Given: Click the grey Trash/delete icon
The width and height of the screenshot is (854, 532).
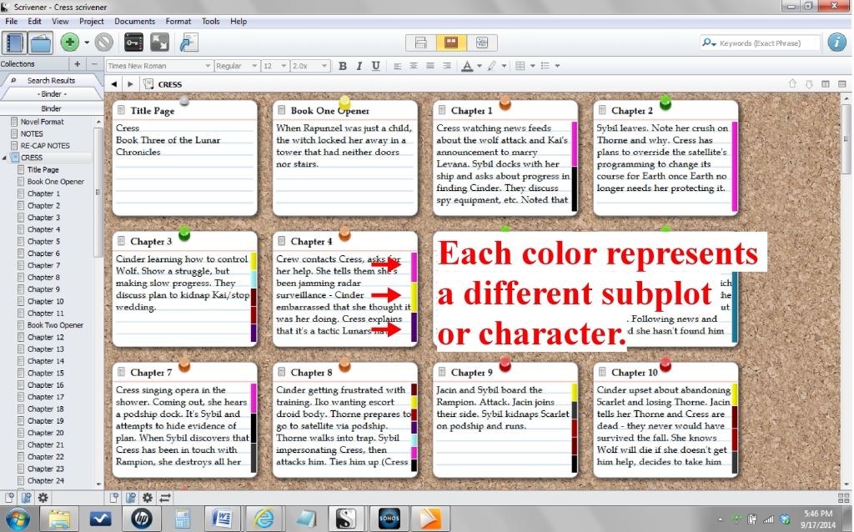Looking at the screenshot, I should 104,43.
